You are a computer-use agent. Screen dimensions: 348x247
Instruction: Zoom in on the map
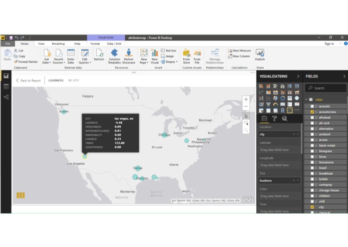[246, 99]
